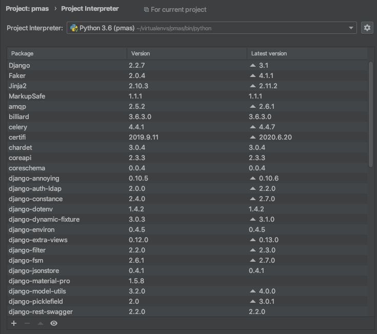Click the Project Interpreter breadcrumb
Screen dimensions: 377x334
click(90, 9)
